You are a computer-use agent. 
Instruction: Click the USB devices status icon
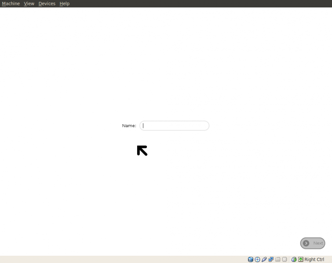point(264,259)
